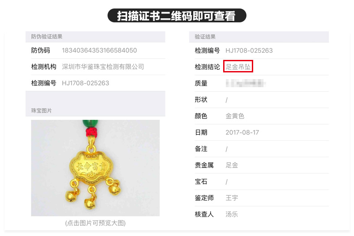
Task: Select the testing institution 深圳市华鉴珠宝检测有限公司
Action: pyautogui.click(x=103, y=67)
